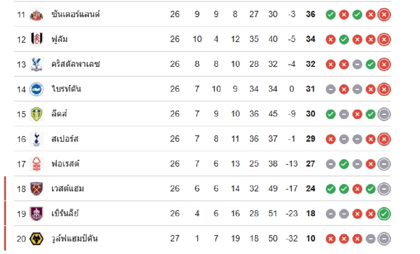The height and width of the screenshot is (254, 420).
Task: Click the Nottingham Forest red crest
Action: pos(36,164)
